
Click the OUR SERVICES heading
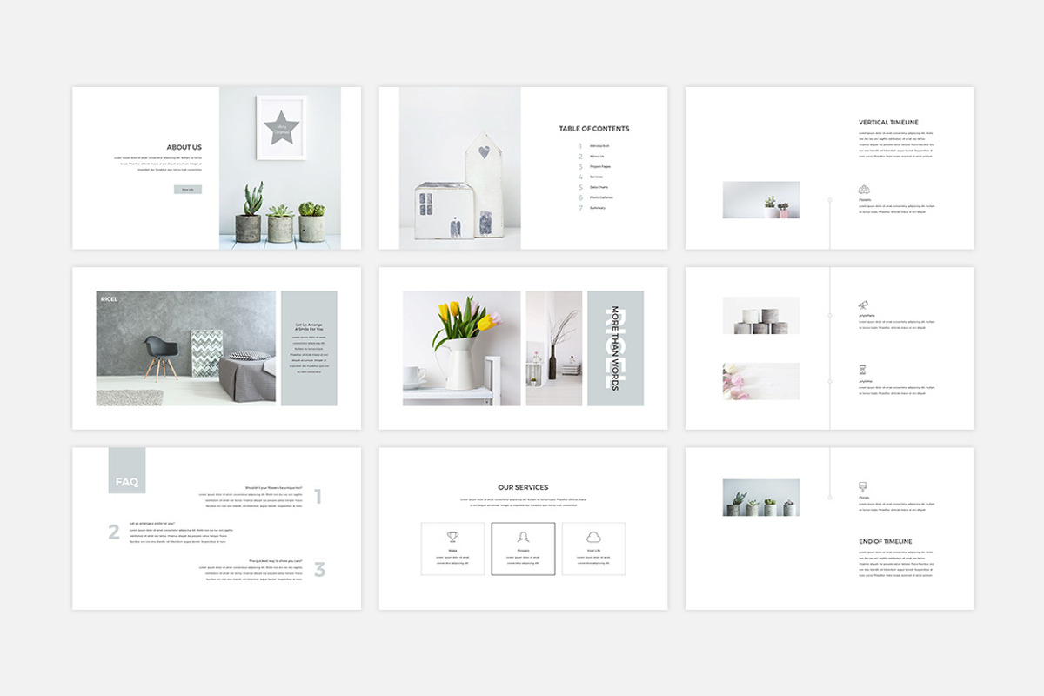click(x=523, y=488)
